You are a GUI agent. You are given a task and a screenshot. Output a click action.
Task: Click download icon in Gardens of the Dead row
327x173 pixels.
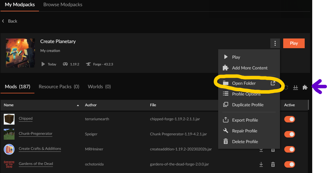(x=261, y=164)
